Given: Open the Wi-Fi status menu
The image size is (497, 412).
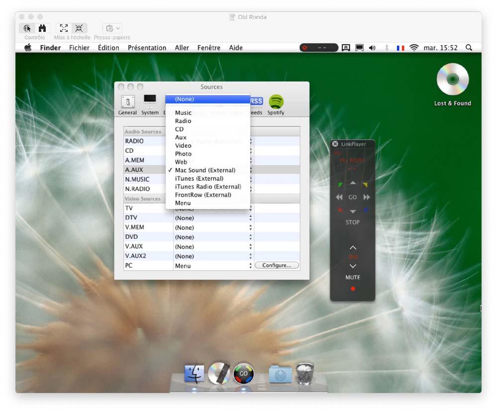Looking at the screenshot, I should (414, 48).
